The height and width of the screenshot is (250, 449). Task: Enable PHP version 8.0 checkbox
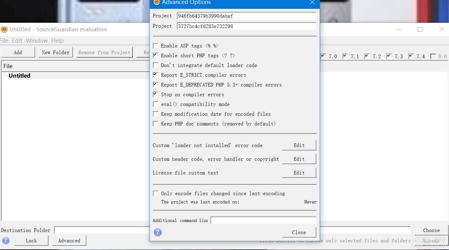(433, 56)
